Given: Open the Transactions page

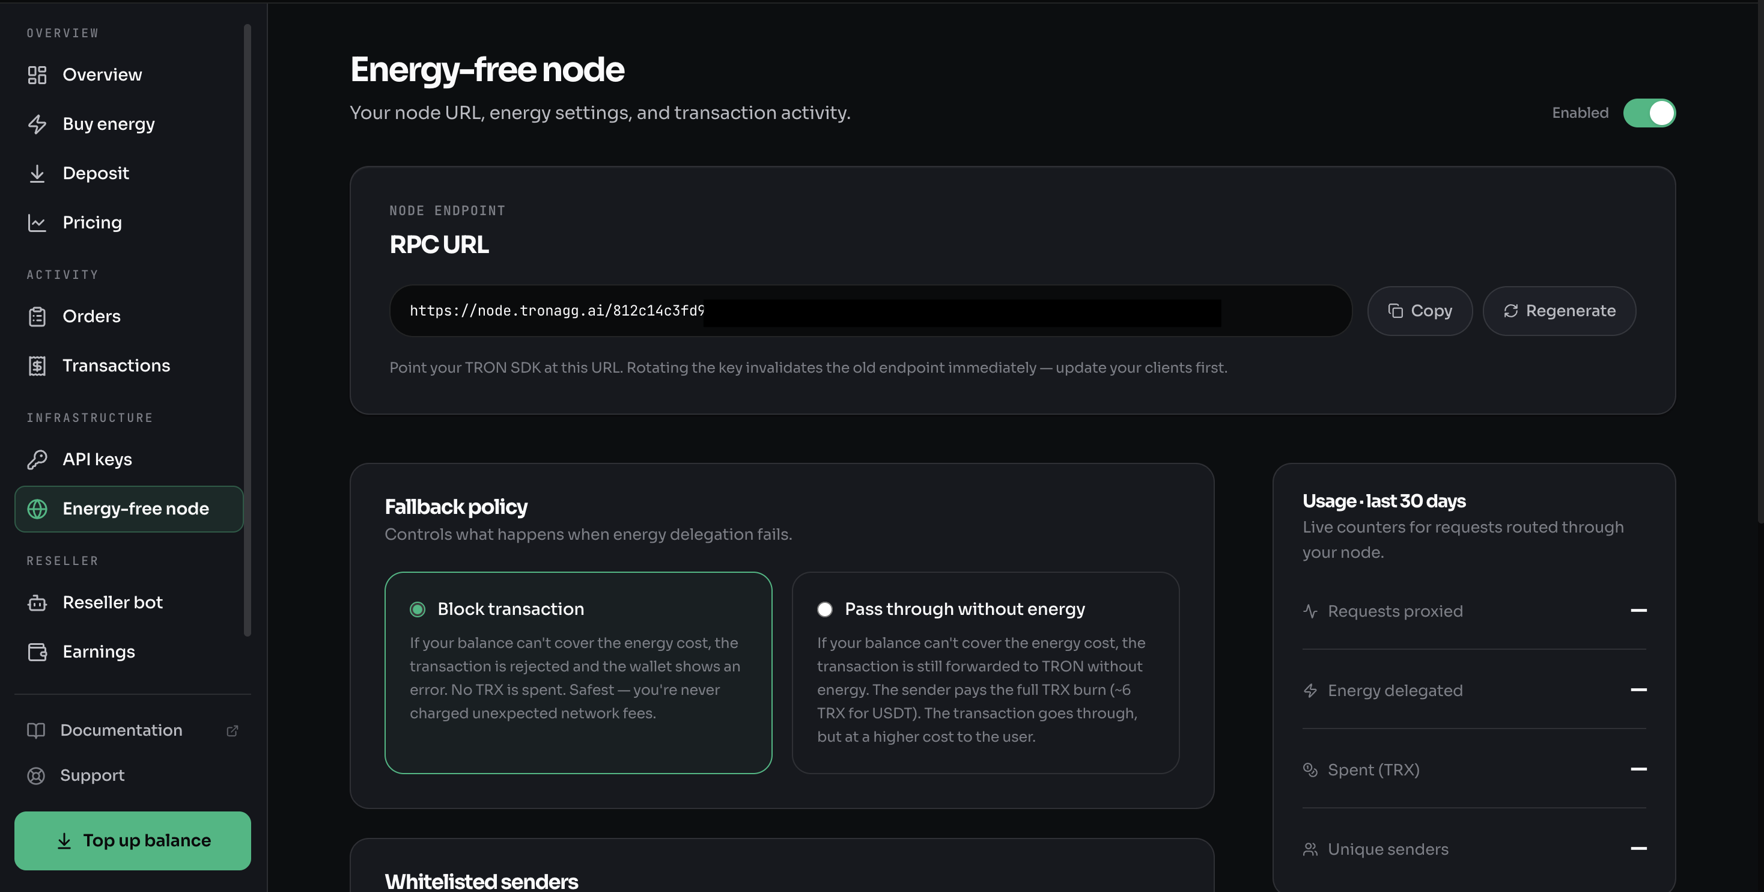Looking at the screenshot, I should point(129,366).
